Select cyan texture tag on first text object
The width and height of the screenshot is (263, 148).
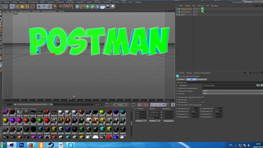(x=203, y=9)
